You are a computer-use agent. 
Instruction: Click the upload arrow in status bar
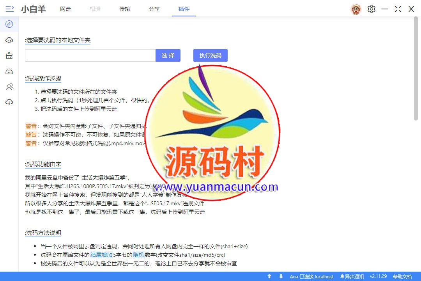(269, 276)
